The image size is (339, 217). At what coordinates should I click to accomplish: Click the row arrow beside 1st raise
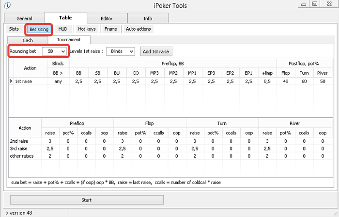pyautogui.click(x=11, y=81)
